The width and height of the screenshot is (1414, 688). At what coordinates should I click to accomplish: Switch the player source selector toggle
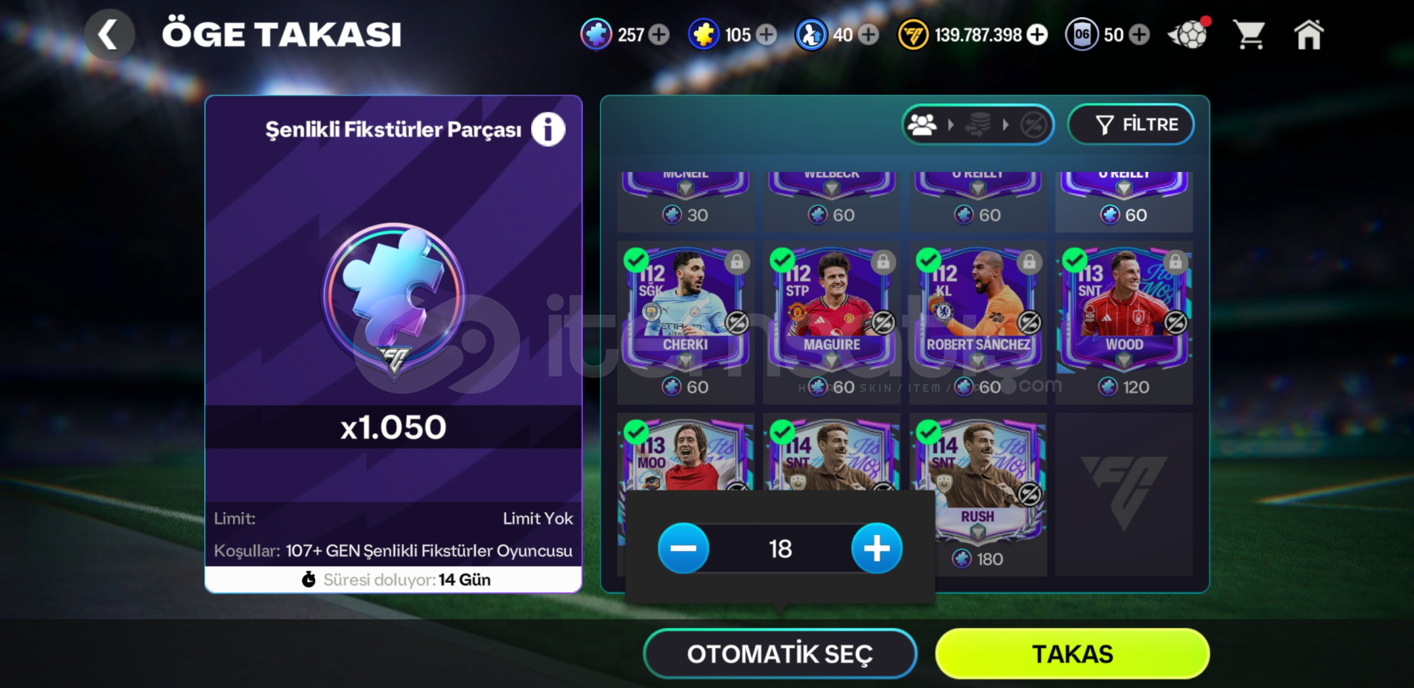tap(978, 124)
